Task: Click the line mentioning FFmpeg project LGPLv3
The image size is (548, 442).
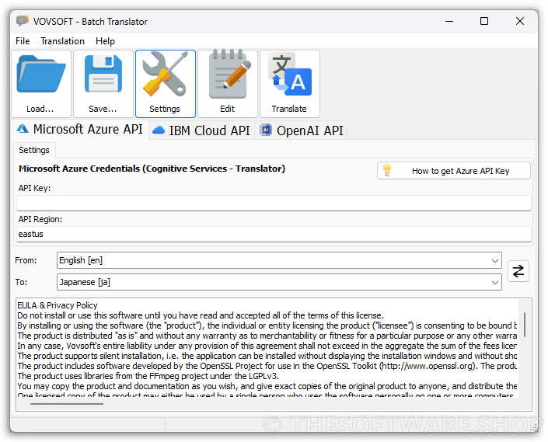Action: click(x=148, y=376)
